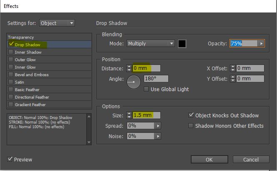Open the blending Mode dropdown
The width and height of the screenshot is (277, 171).
pos(151,43)
